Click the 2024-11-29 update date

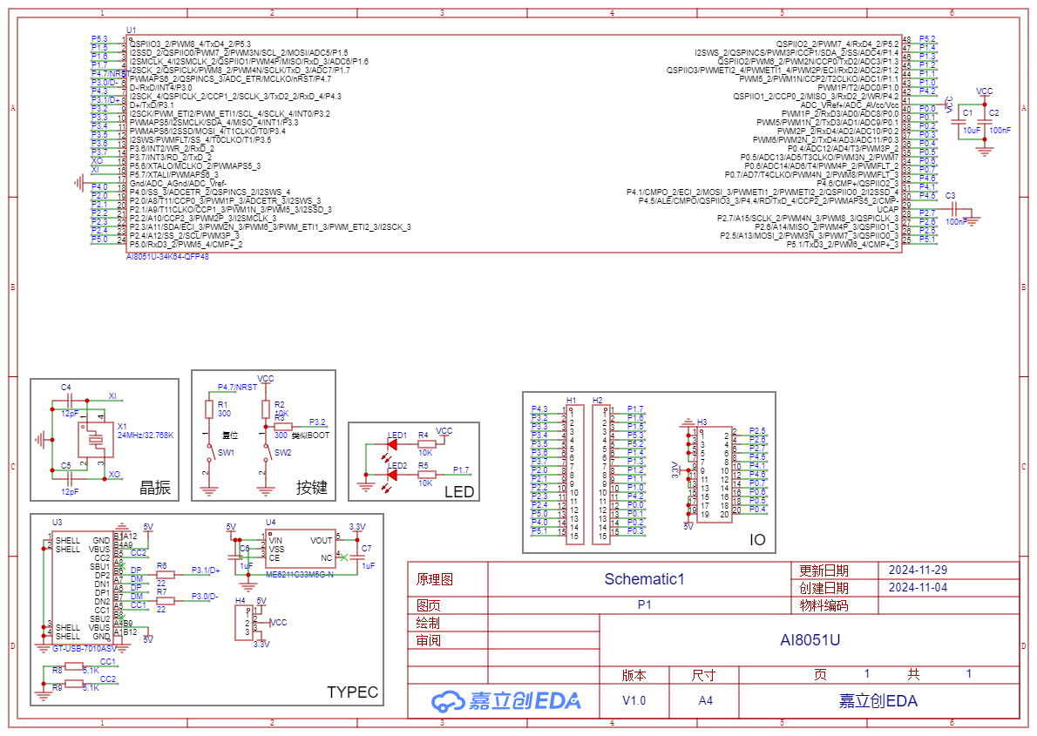point(918,570)
